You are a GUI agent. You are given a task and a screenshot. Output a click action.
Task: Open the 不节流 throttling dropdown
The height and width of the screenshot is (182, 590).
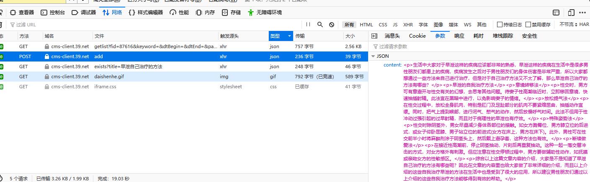tap(568, 25)
